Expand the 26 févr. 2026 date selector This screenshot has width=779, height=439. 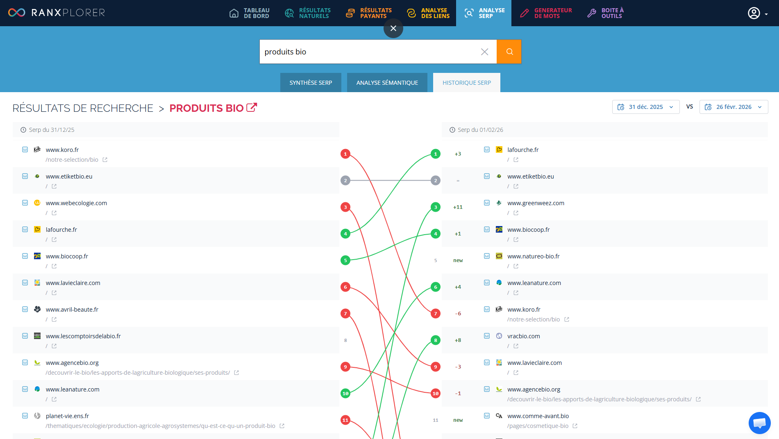pyautogui.click(x=733, y=107)
